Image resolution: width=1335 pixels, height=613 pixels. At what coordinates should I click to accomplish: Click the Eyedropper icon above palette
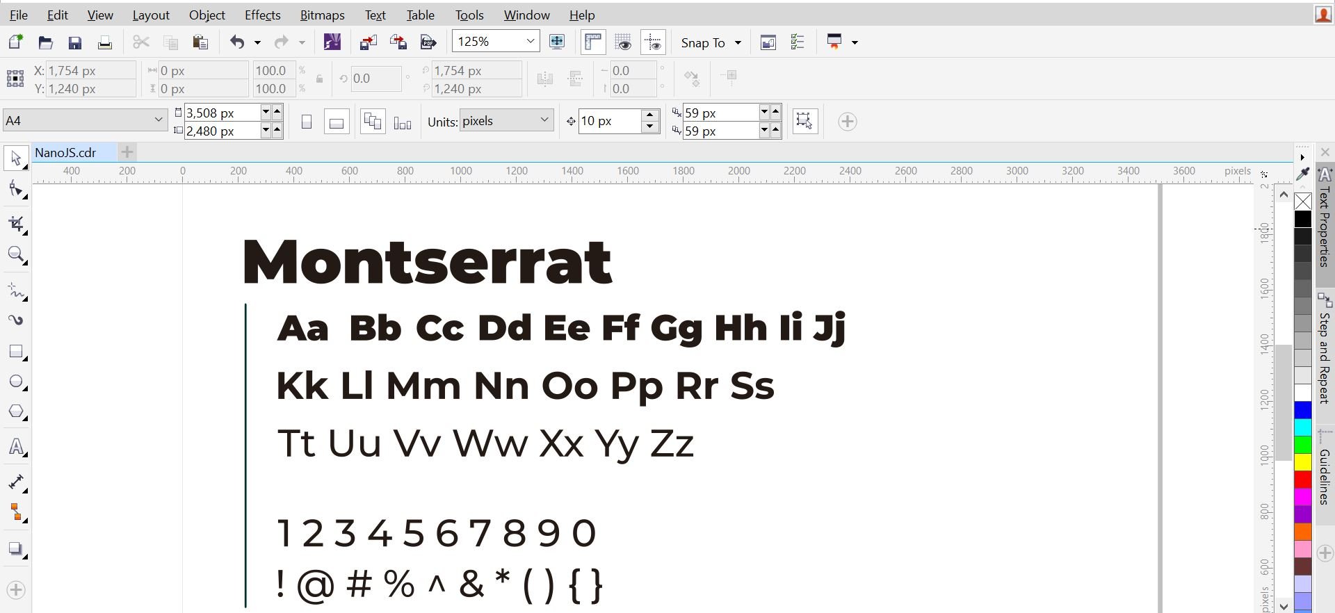[1303, 174]
